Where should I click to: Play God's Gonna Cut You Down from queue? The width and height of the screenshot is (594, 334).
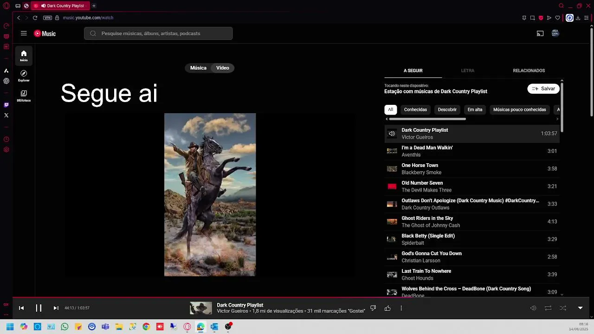click(x=472, y=257)
